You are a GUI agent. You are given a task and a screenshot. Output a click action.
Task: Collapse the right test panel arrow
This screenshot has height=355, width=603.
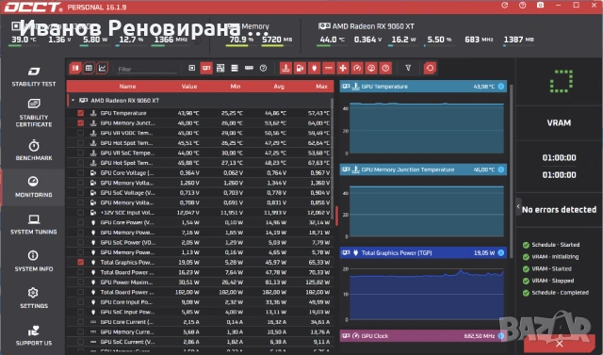[518, 207]
